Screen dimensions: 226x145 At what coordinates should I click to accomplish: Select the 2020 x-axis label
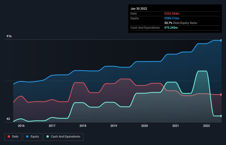click(145, 126)
